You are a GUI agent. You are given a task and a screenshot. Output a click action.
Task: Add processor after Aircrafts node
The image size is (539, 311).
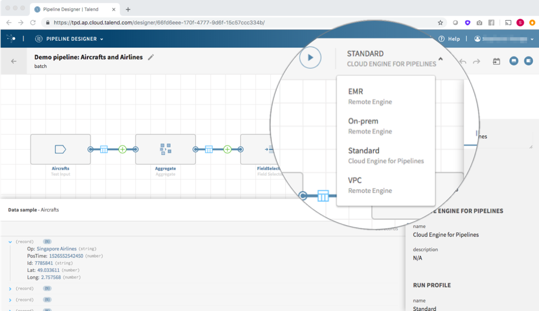pyautogui.click(x=123, y=149)
